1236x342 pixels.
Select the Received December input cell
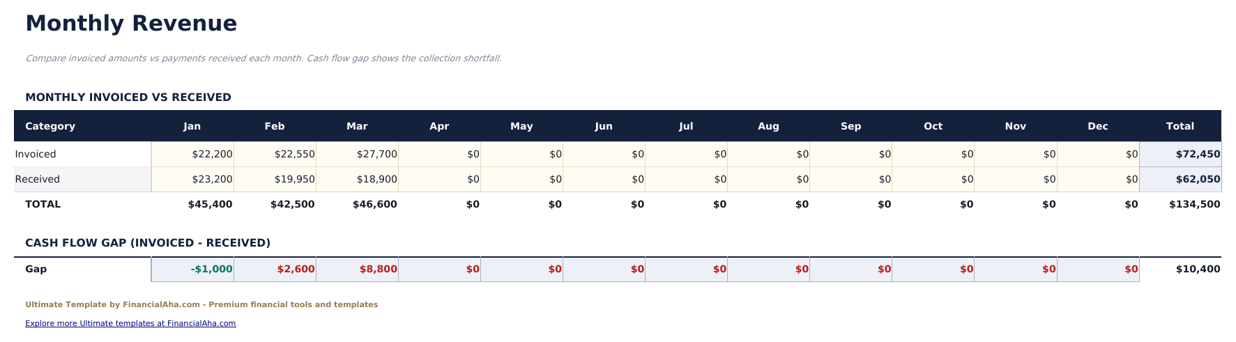pyautogui.click(x=1098, y=179)
